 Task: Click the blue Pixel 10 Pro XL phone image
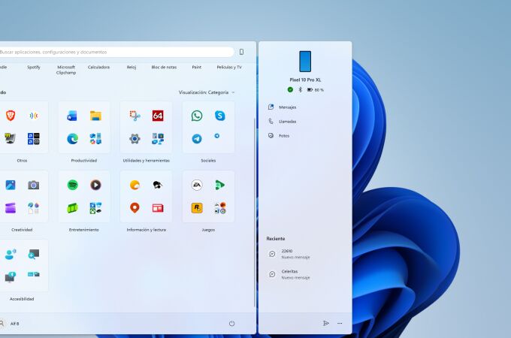coord(305,62)
